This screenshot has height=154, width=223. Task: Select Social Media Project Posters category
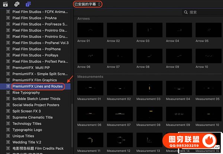(36, 105)
